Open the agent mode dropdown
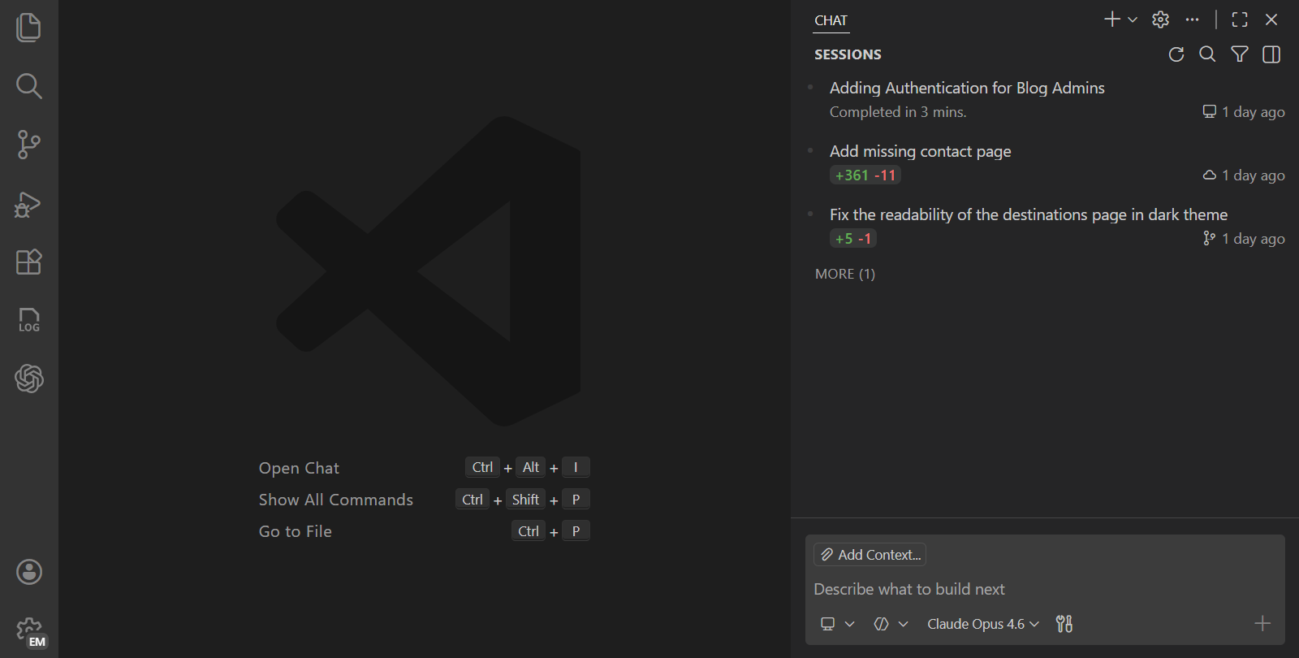 click(891, 624)
